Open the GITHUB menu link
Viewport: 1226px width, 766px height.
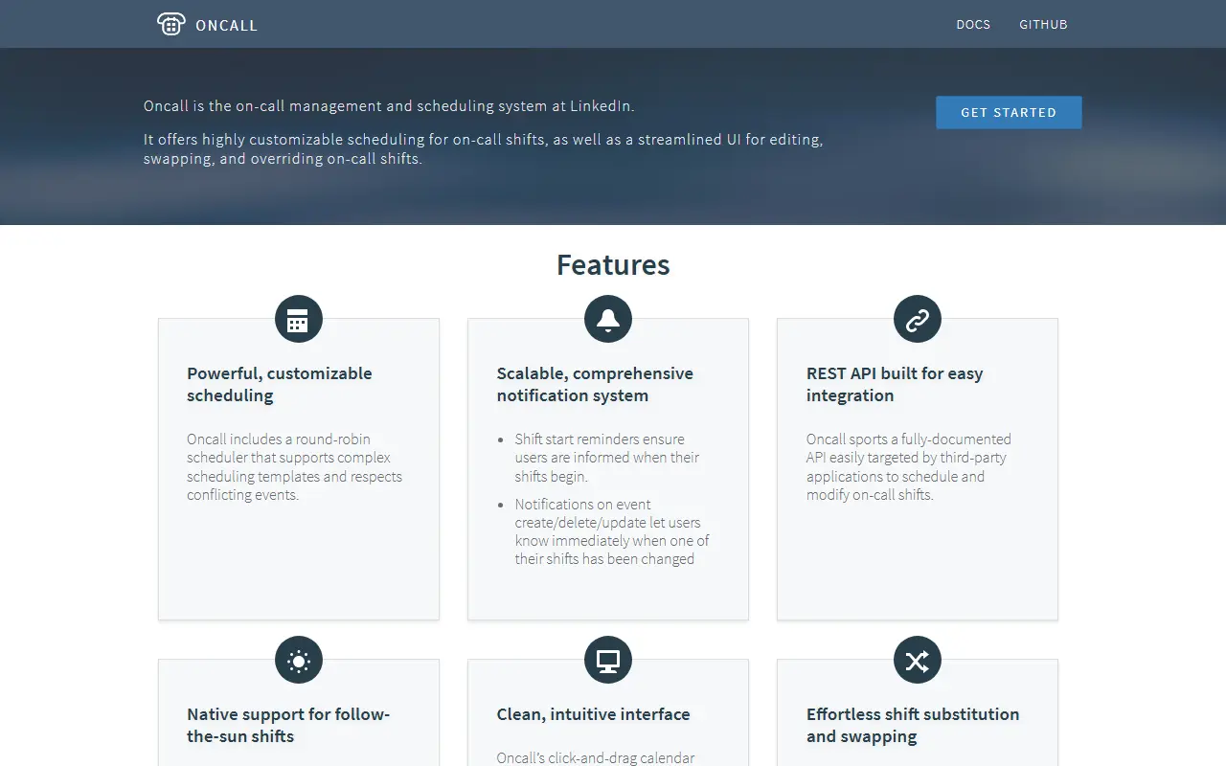pos(1043,25)
